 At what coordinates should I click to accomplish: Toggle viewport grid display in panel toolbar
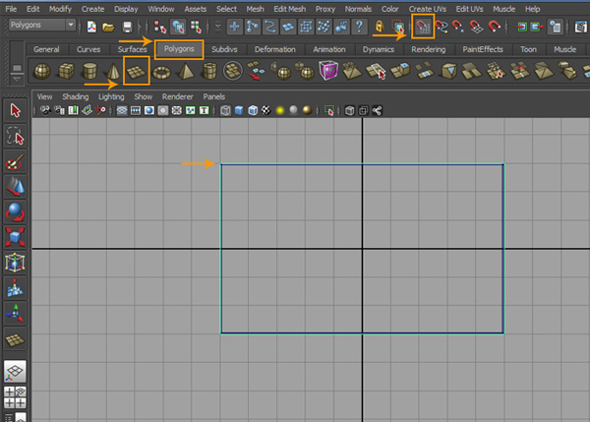tap(122, 110)
